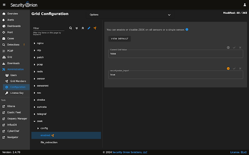Expand the sensoroni tree node

click(35, 86)
